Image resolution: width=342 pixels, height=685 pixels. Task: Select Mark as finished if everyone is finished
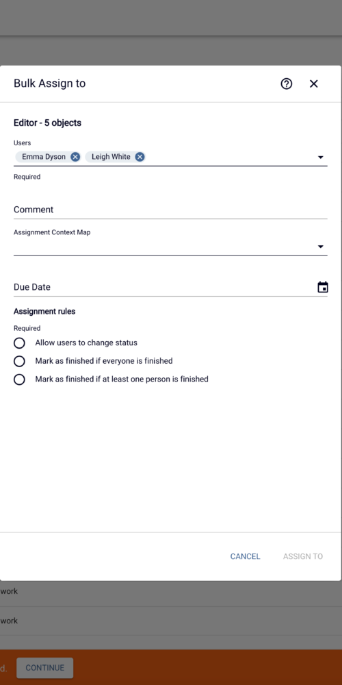[x=19, y=361]
